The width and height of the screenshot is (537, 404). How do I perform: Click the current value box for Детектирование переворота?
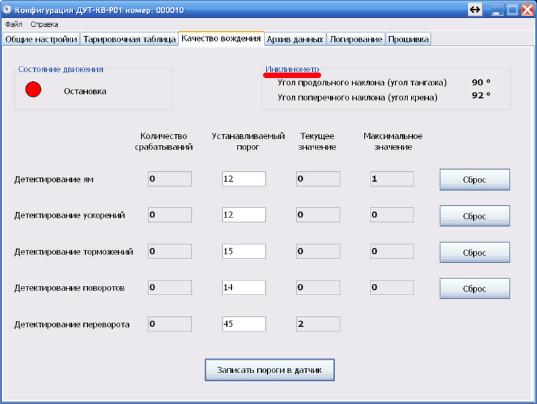point(318,324)
